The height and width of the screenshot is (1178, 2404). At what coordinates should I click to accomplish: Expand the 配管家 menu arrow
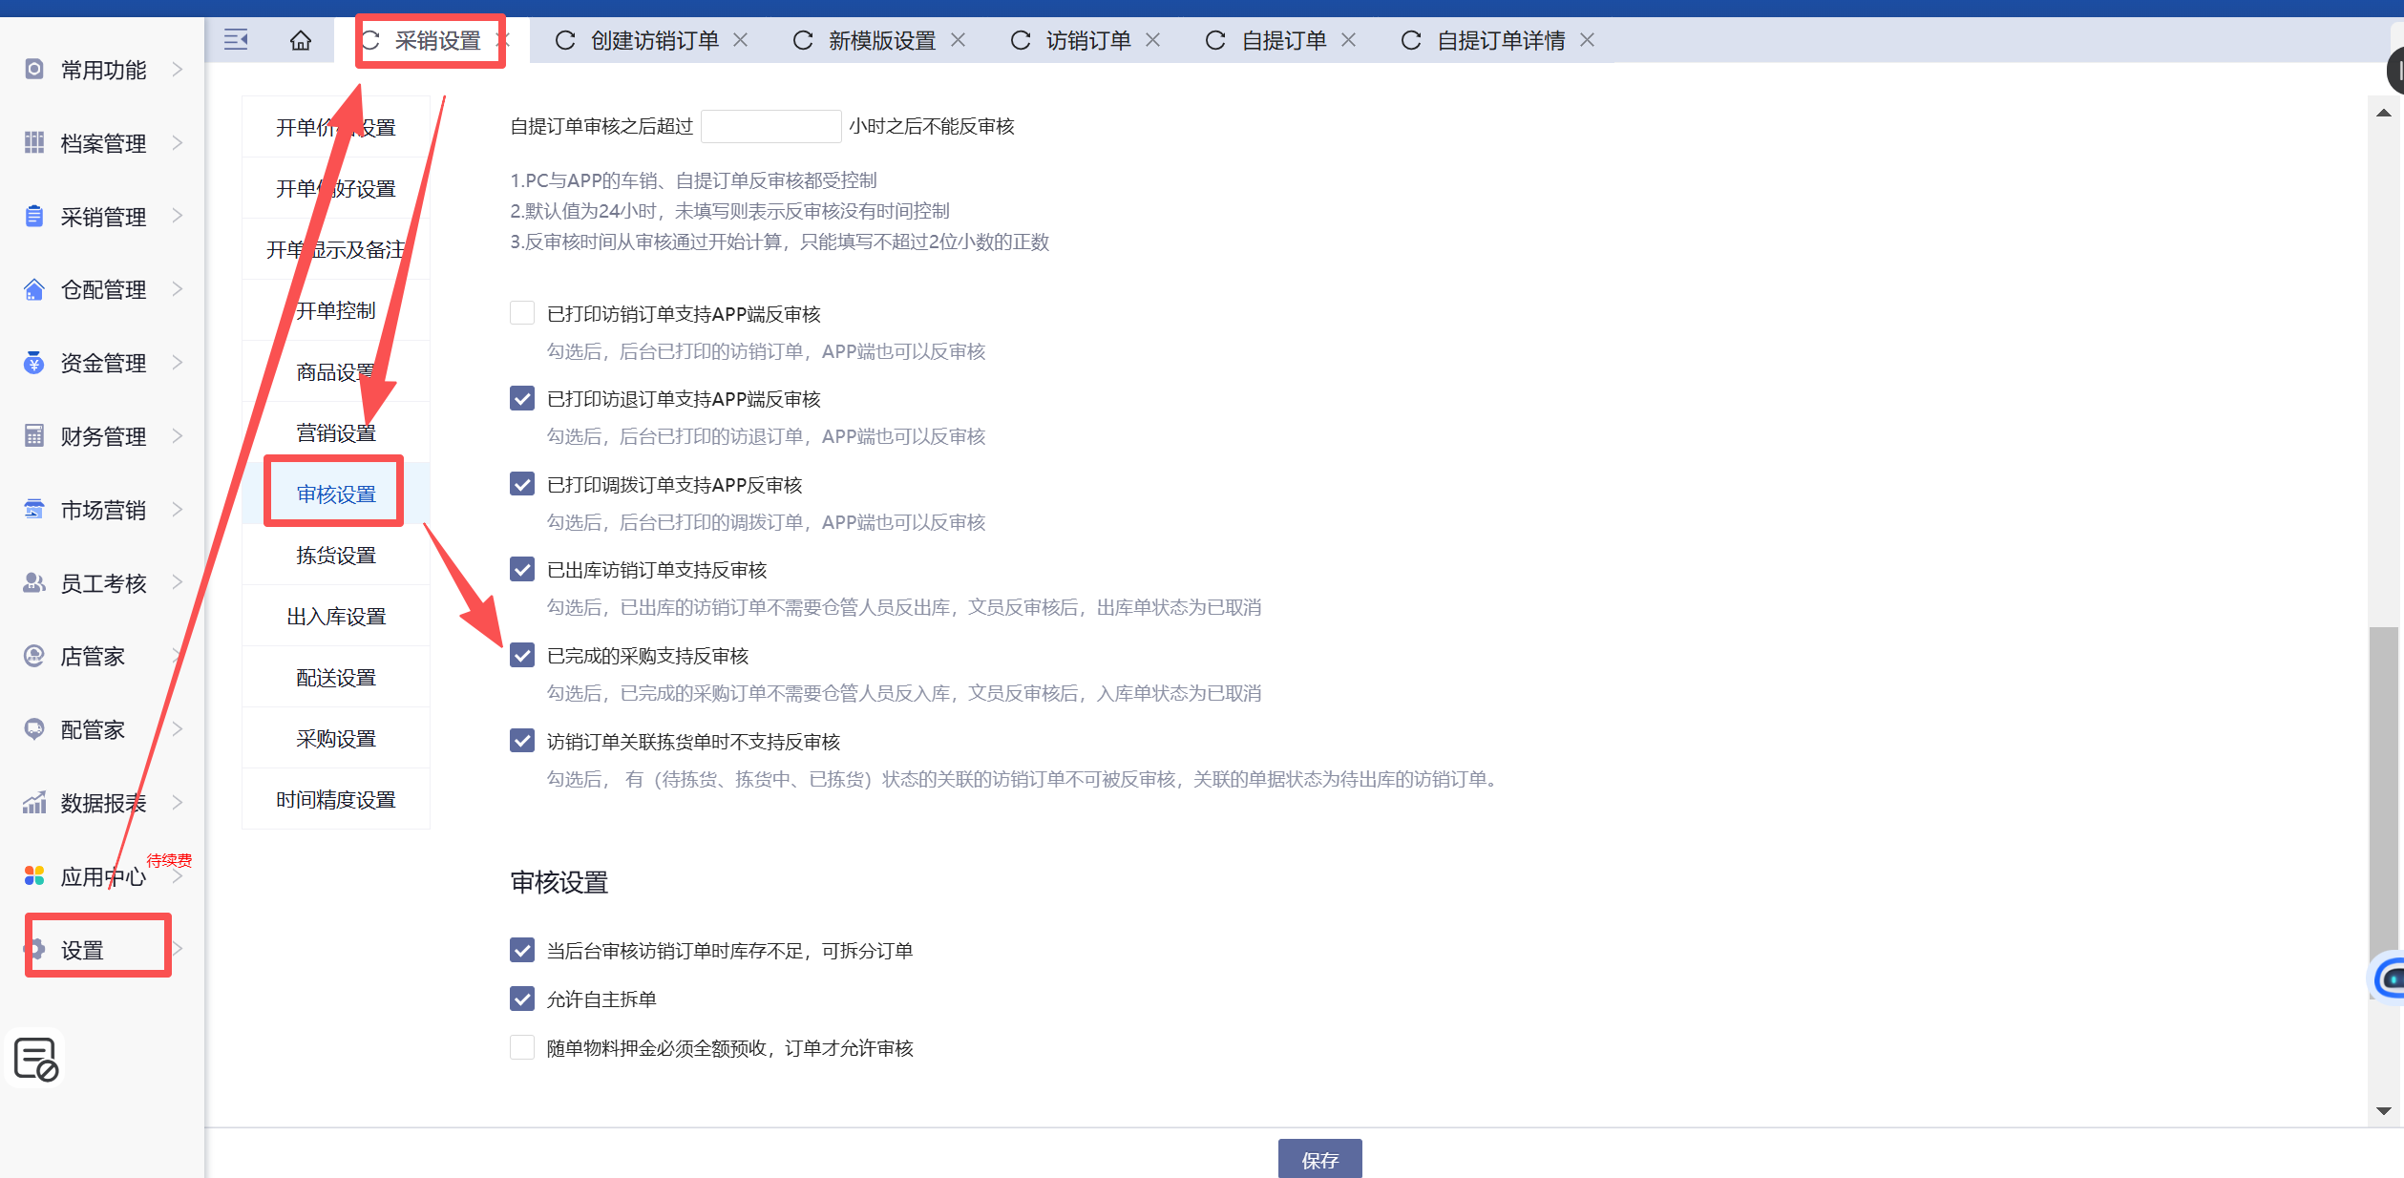(x=178, y=729)
